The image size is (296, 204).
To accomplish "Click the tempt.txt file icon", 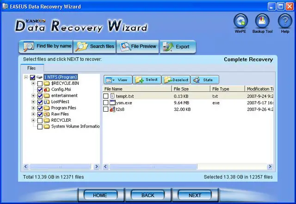I will tap(112, 96).
